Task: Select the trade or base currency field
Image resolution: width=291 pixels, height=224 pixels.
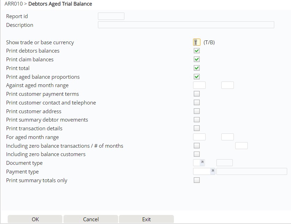Action: [197, 43]
